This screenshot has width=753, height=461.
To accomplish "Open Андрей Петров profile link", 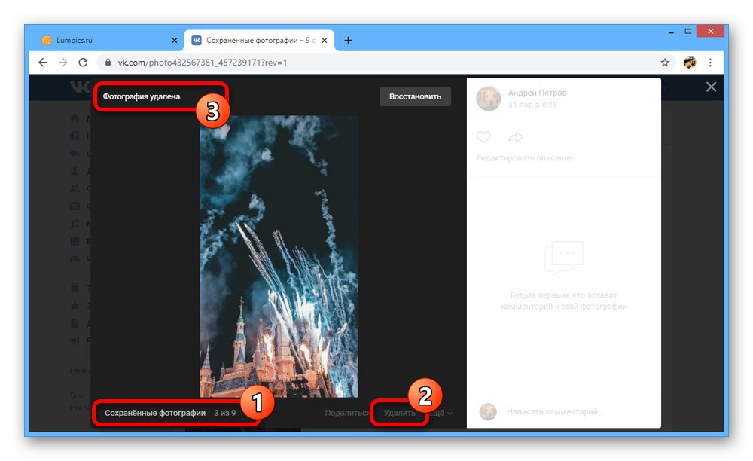I will pos(537,93).
